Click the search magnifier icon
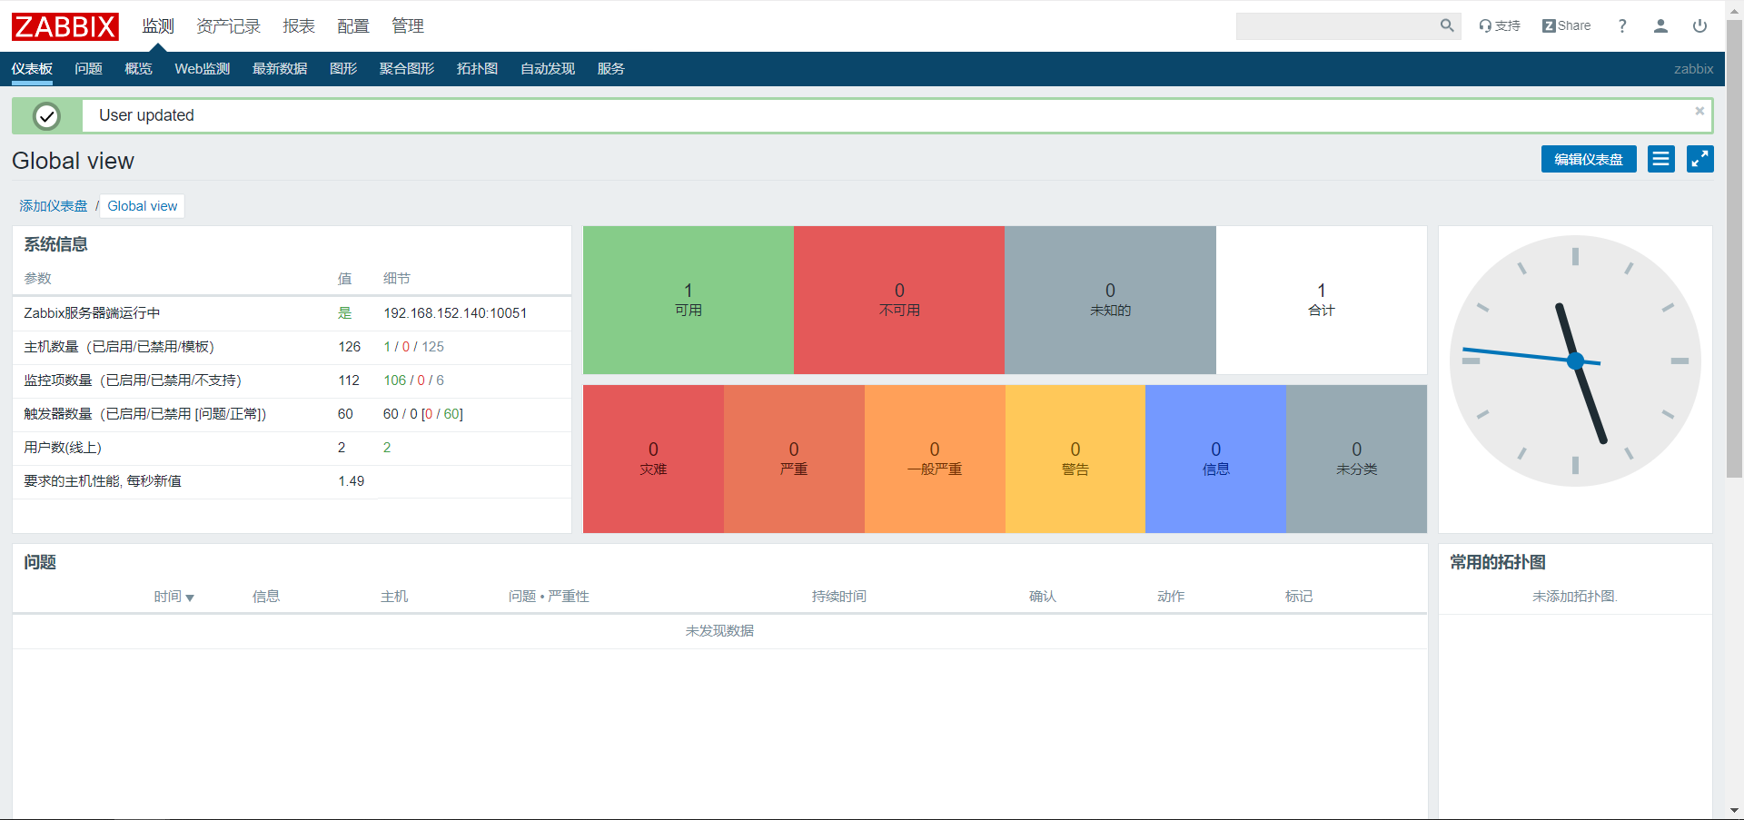1744x820 pixels. coord(1446,25)
